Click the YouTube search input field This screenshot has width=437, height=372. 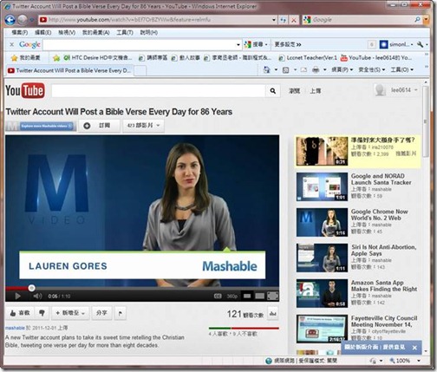159,91
